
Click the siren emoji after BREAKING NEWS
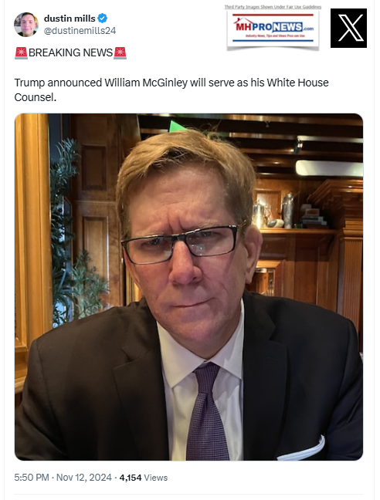[120, 52]
